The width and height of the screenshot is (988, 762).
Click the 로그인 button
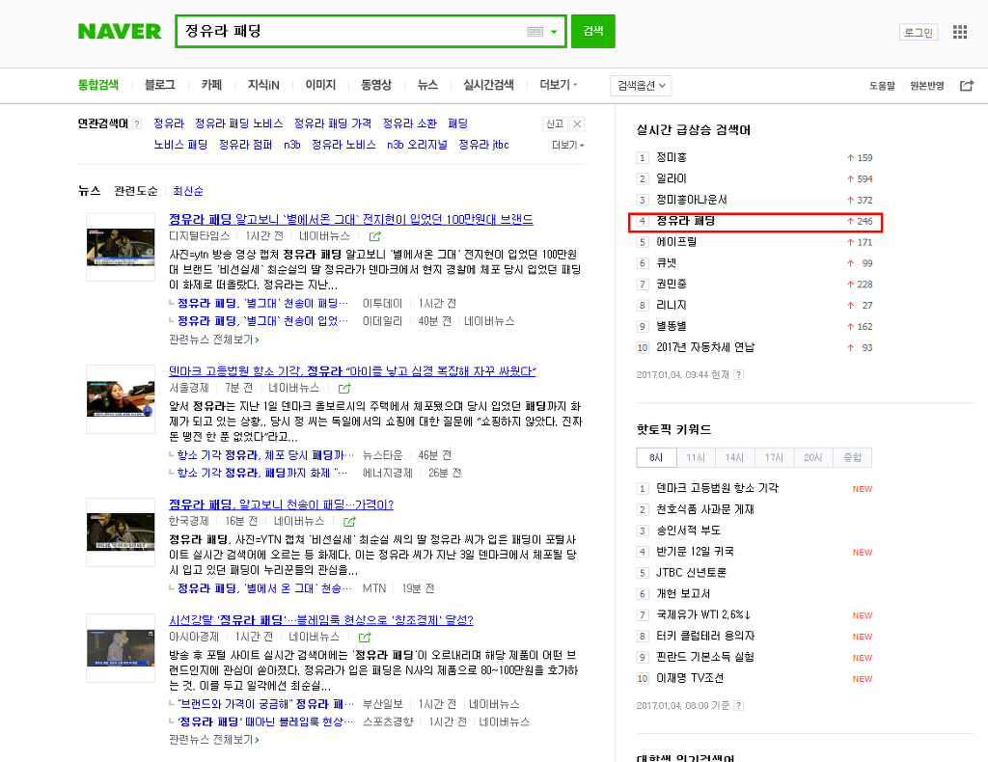coord(919,32)
